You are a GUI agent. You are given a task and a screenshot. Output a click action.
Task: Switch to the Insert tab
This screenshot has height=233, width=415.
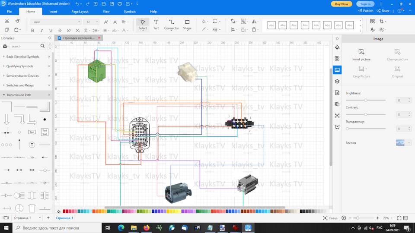(x=53, y=12)
